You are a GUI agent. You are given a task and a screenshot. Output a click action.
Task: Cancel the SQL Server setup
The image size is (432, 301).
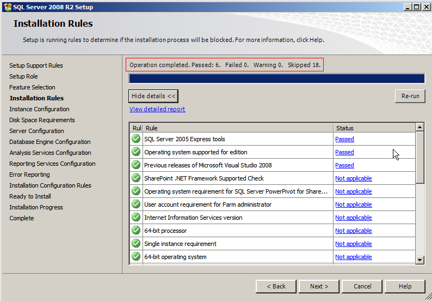click(x=362, y=286)
